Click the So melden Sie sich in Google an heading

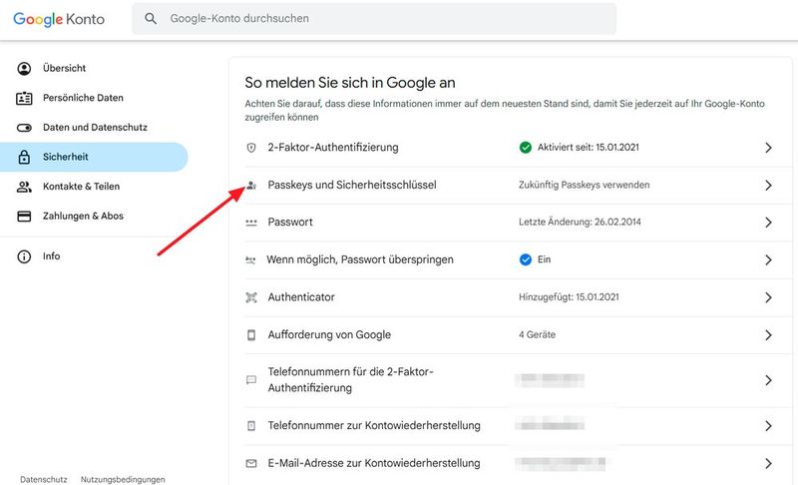tap(350, 83)
